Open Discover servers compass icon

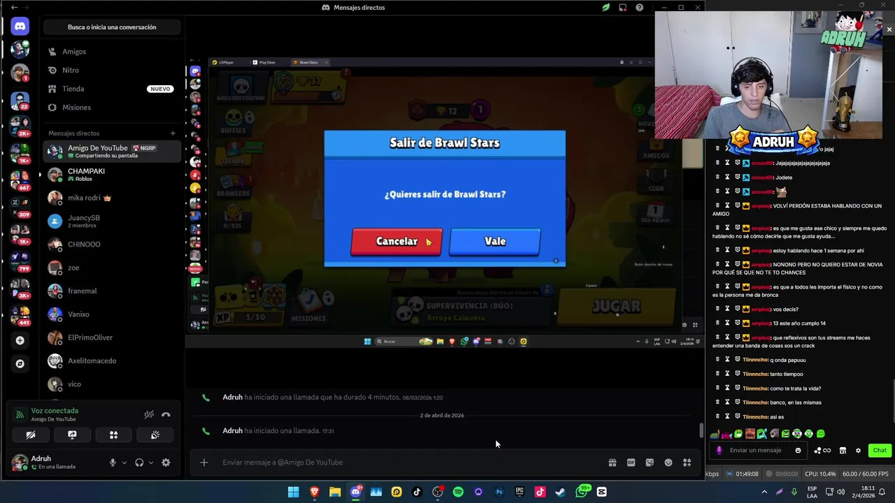pos(20,363)
